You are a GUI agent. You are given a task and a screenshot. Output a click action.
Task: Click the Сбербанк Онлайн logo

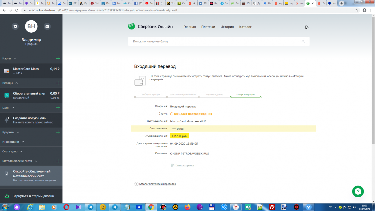click(x=150, y=27)
